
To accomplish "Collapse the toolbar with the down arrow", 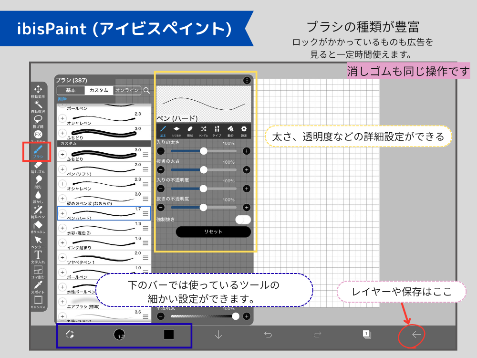I will [218, 335].
